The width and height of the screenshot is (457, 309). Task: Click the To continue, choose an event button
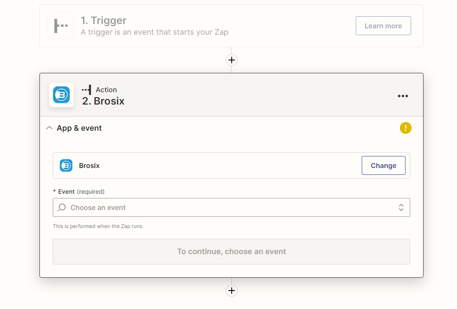tap(231, 252)
